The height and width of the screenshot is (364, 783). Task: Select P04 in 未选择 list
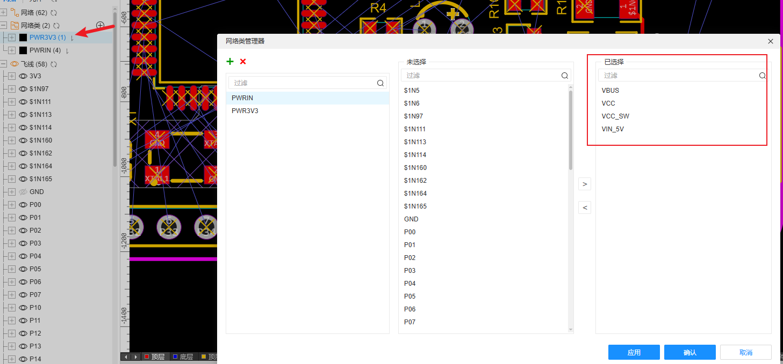click(x=410, y=284)
